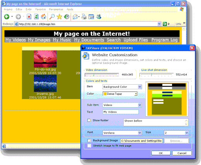The height and width of the screenshot is (165, 201).
Task: Click the Forward arrow in Internet Explorer
Action: pyautogui.click(x=18, y=17)
